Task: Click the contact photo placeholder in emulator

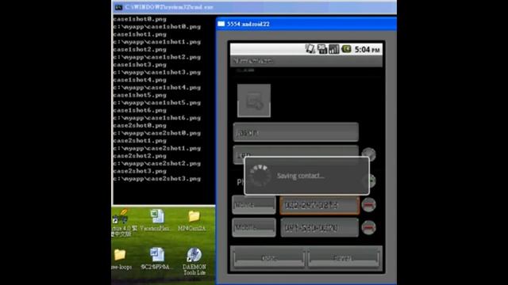Action: point(254,101)
